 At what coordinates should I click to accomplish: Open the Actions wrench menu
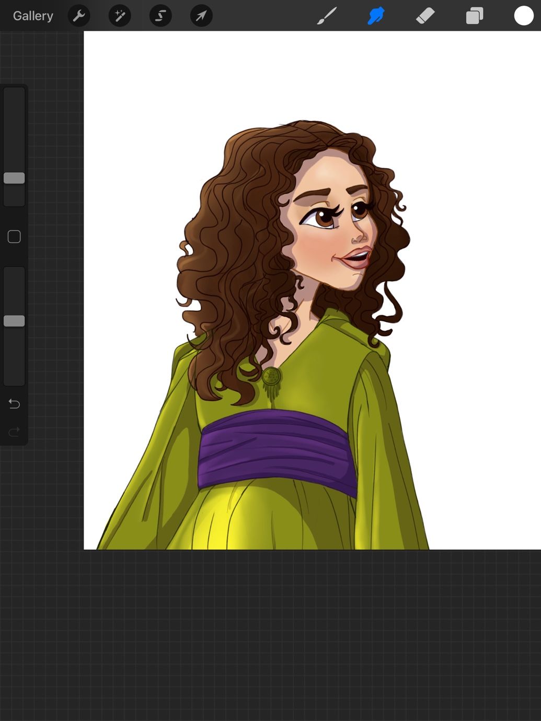pos(79,16)
